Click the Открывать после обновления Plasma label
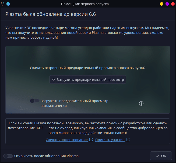This screenshot has width=176, height=163. (46, 156)
